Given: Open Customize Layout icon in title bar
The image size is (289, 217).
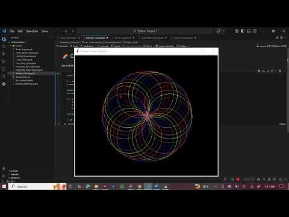Looking at the screenshot, I should (x=237, y=31).
